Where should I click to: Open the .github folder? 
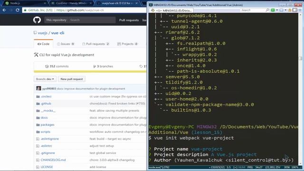(x=46, y=104)
